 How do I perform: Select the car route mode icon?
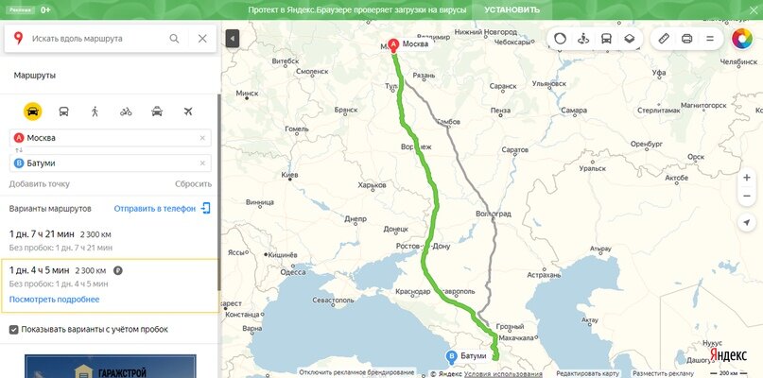tap(32, 112)
